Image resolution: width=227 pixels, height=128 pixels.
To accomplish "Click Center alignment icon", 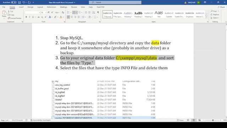I will tap(72, 17).
